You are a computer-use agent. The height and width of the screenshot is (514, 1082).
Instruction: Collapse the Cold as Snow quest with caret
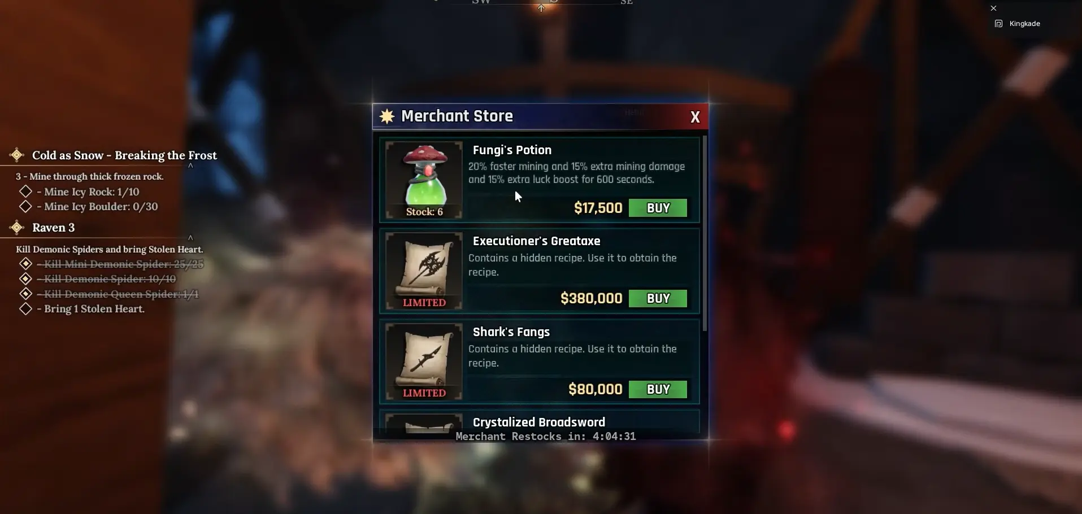190,165
